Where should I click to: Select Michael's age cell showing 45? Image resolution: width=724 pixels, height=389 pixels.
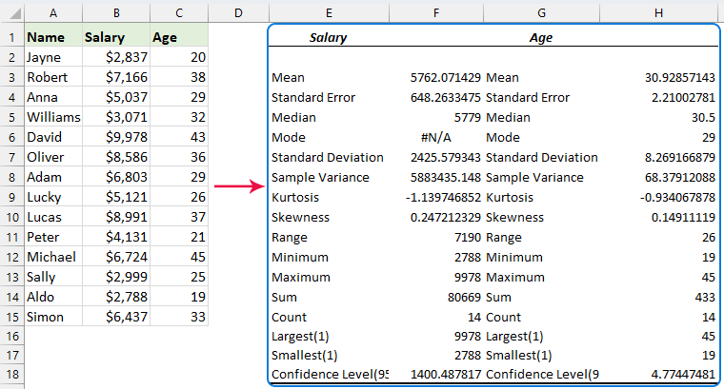point(178,257)
